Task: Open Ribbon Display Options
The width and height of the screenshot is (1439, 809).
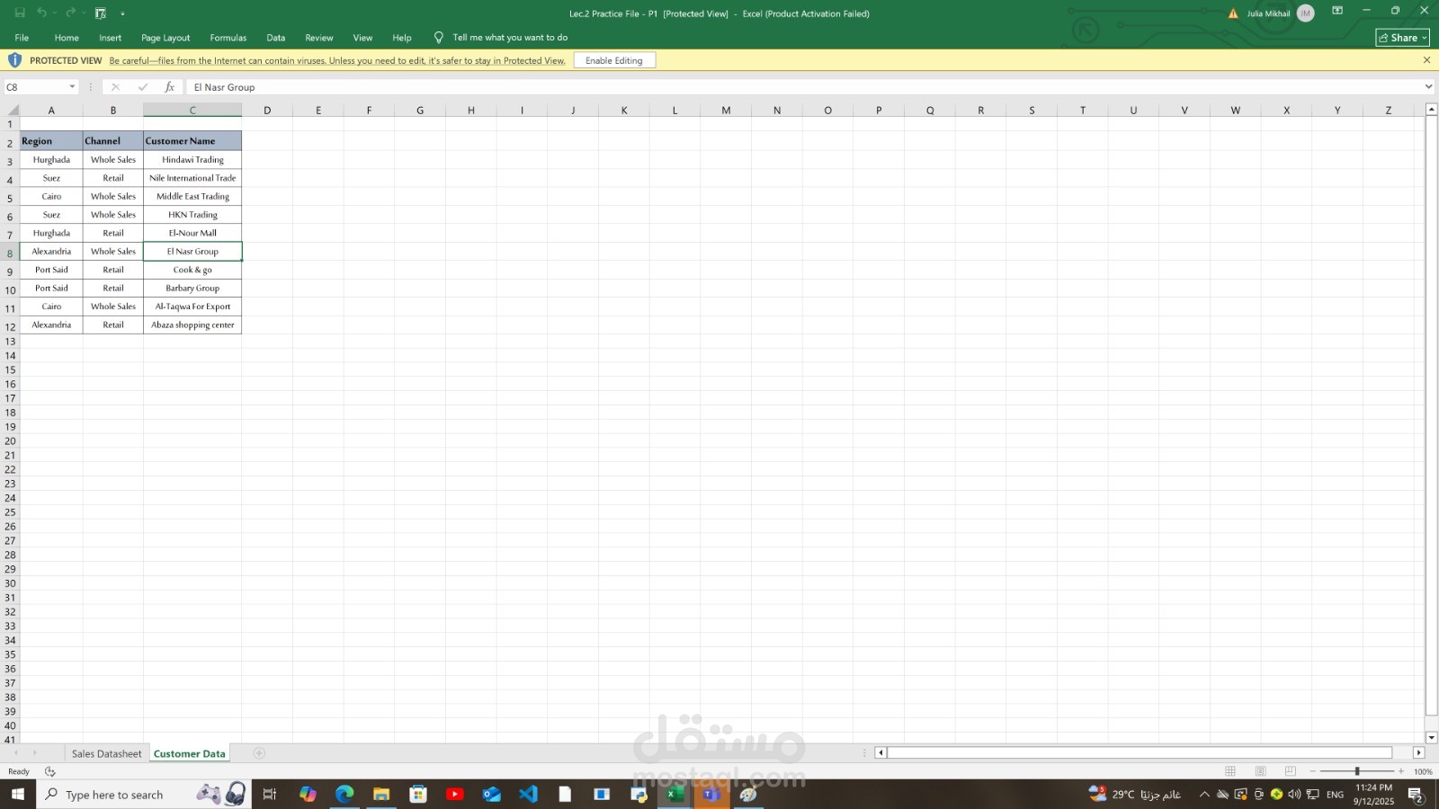Action: pyautogui.click(x=1337, y=11)
